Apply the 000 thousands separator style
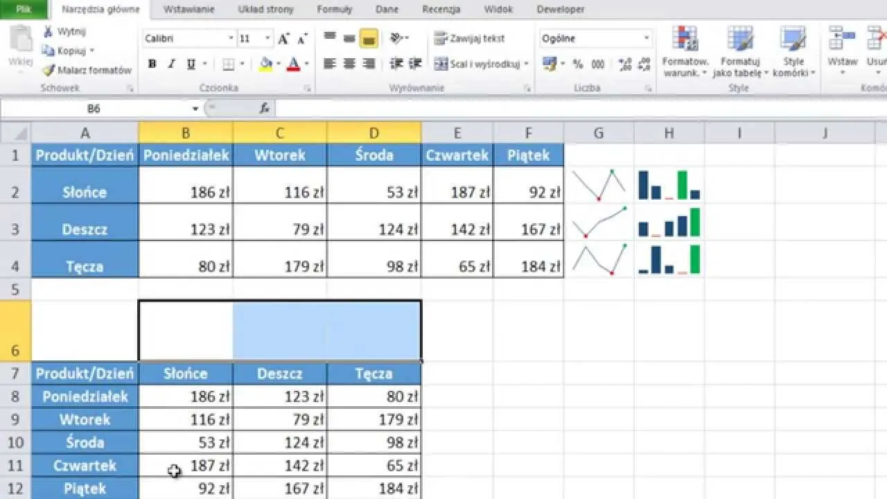This screenshot has height=499, width=887. coord(597,64)
